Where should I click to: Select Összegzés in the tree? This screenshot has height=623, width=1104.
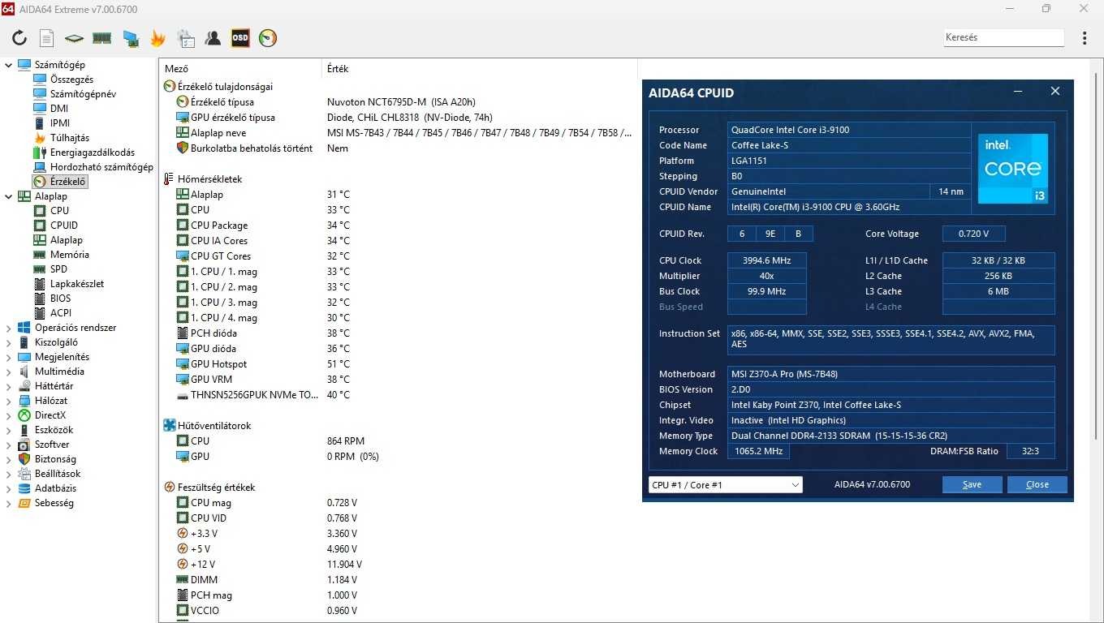71,79
